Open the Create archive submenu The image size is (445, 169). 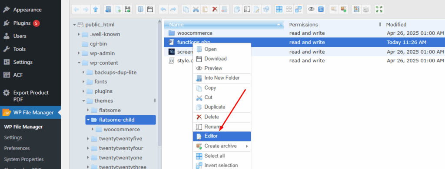coord(222,146)
